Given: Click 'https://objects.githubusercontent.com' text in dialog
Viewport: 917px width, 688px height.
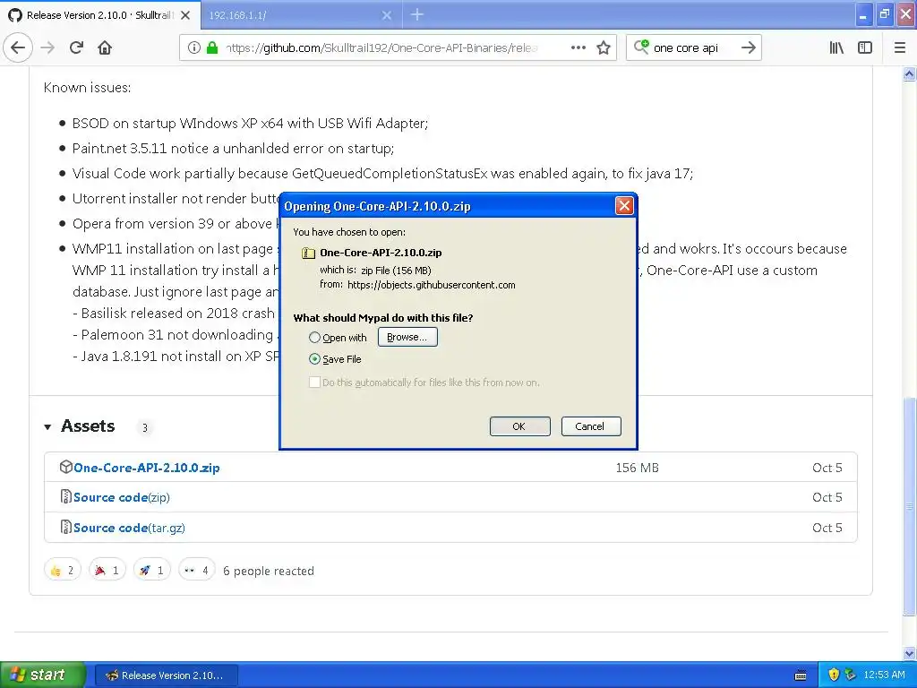Looking at the screenshot, I should (431, 285).
